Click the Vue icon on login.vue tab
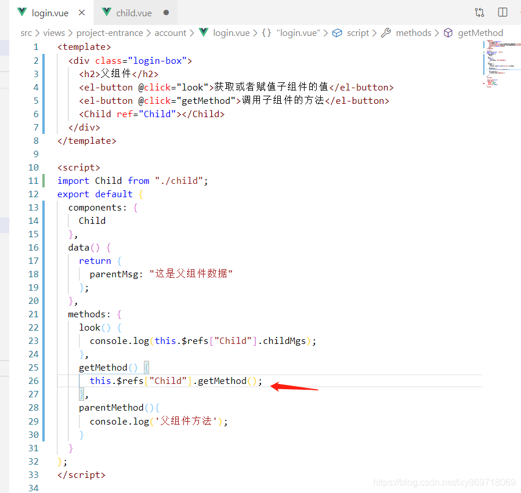Image resolution: width=521 pixels, height=493 pixels. click(x=22, y=12)
